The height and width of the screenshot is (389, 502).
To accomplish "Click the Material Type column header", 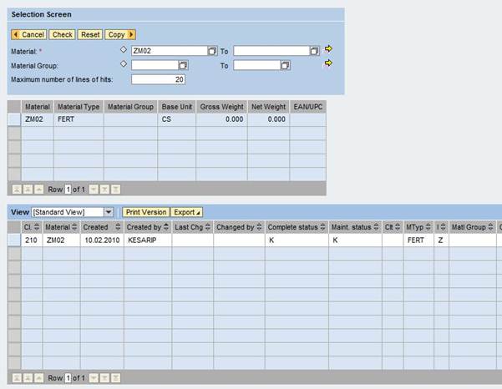I will coord(79,107).
